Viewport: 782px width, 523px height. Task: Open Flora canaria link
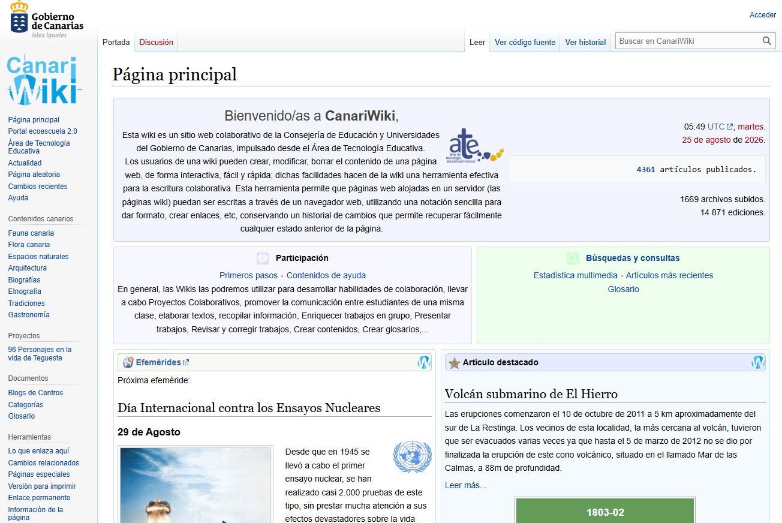point(29,245)
